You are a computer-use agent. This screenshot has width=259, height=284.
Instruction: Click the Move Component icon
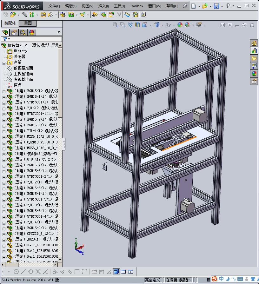tap(50, 15)
